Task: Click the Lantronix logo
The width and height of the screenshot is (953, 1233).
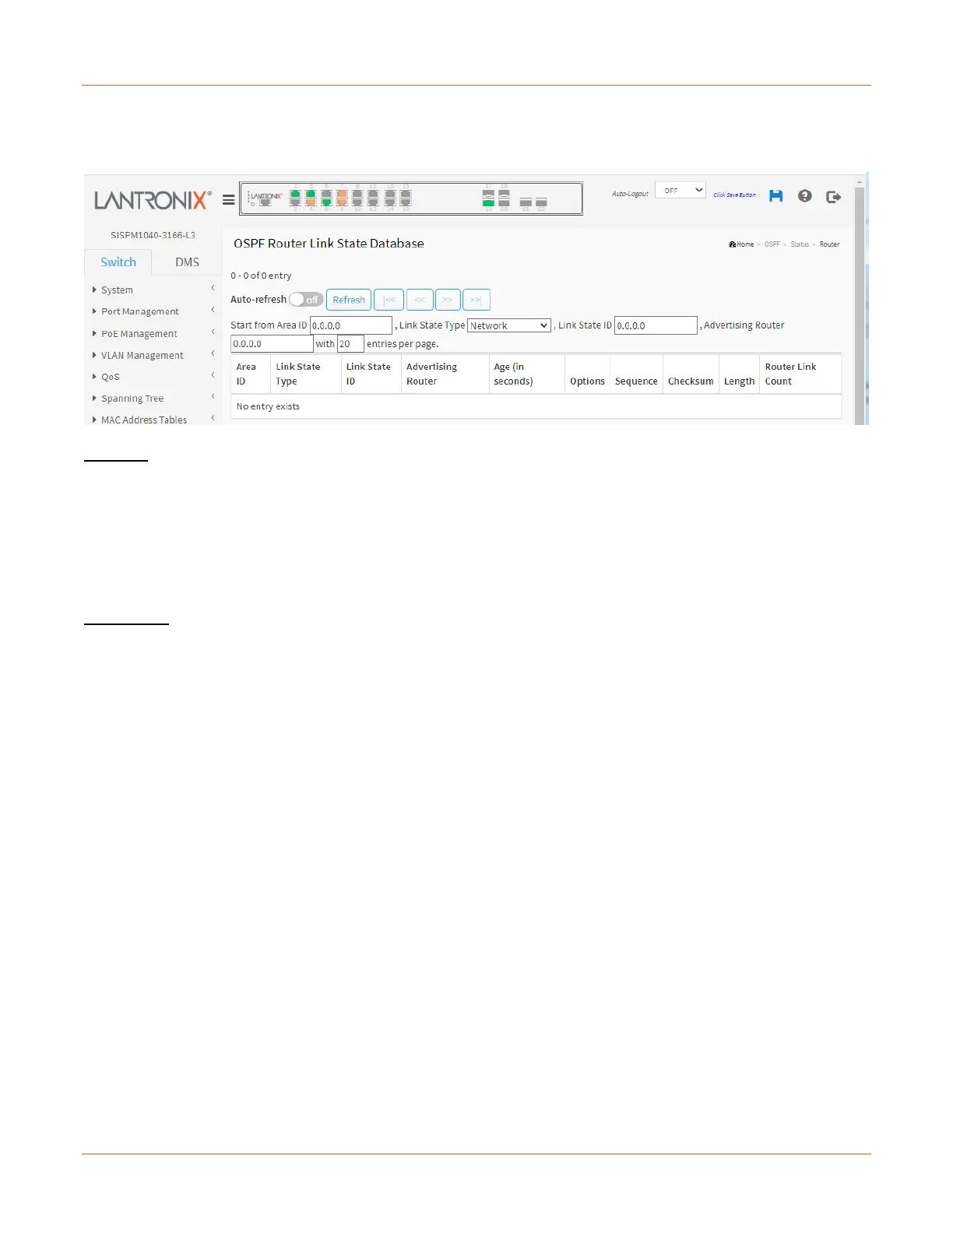Action: pyautogui.click(x=153, y=200)
